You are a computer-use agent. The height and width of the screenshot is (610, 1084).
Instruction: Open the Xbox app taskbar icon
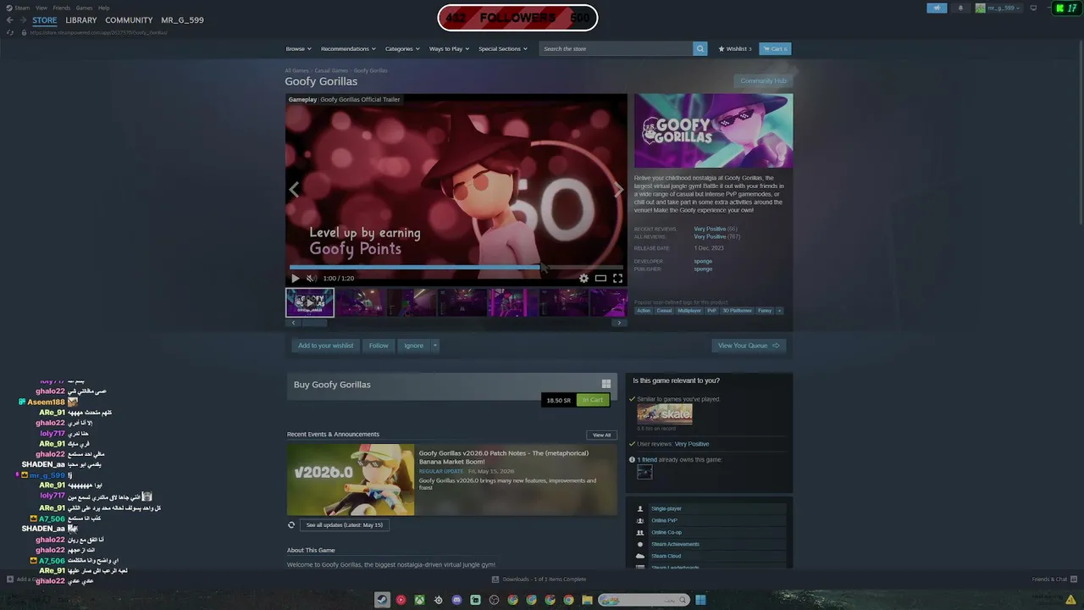tap(419, 600)
